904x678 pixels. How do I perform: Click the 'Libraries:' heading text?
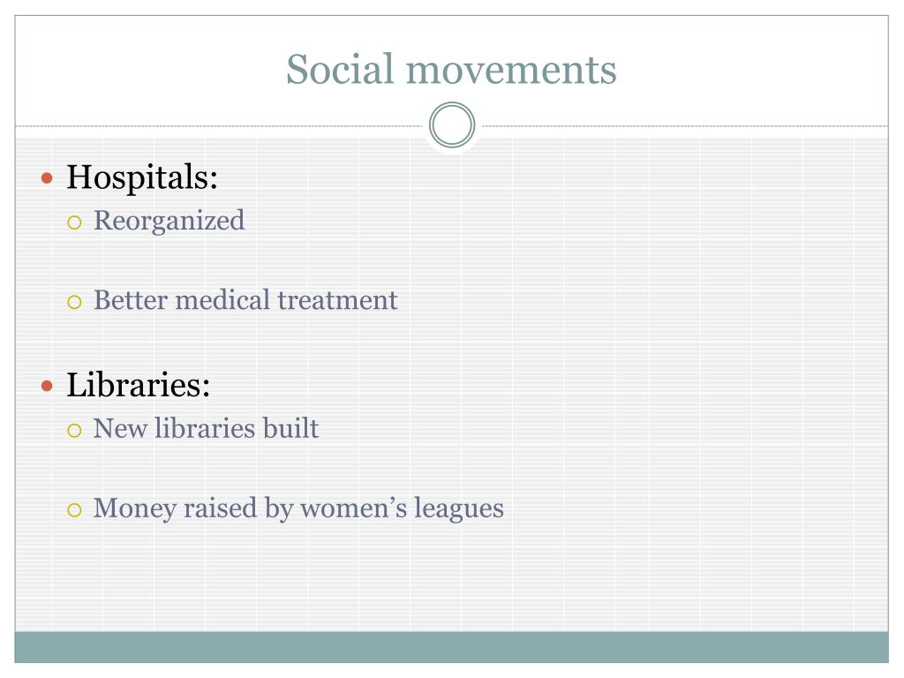[x=139, y=385]
